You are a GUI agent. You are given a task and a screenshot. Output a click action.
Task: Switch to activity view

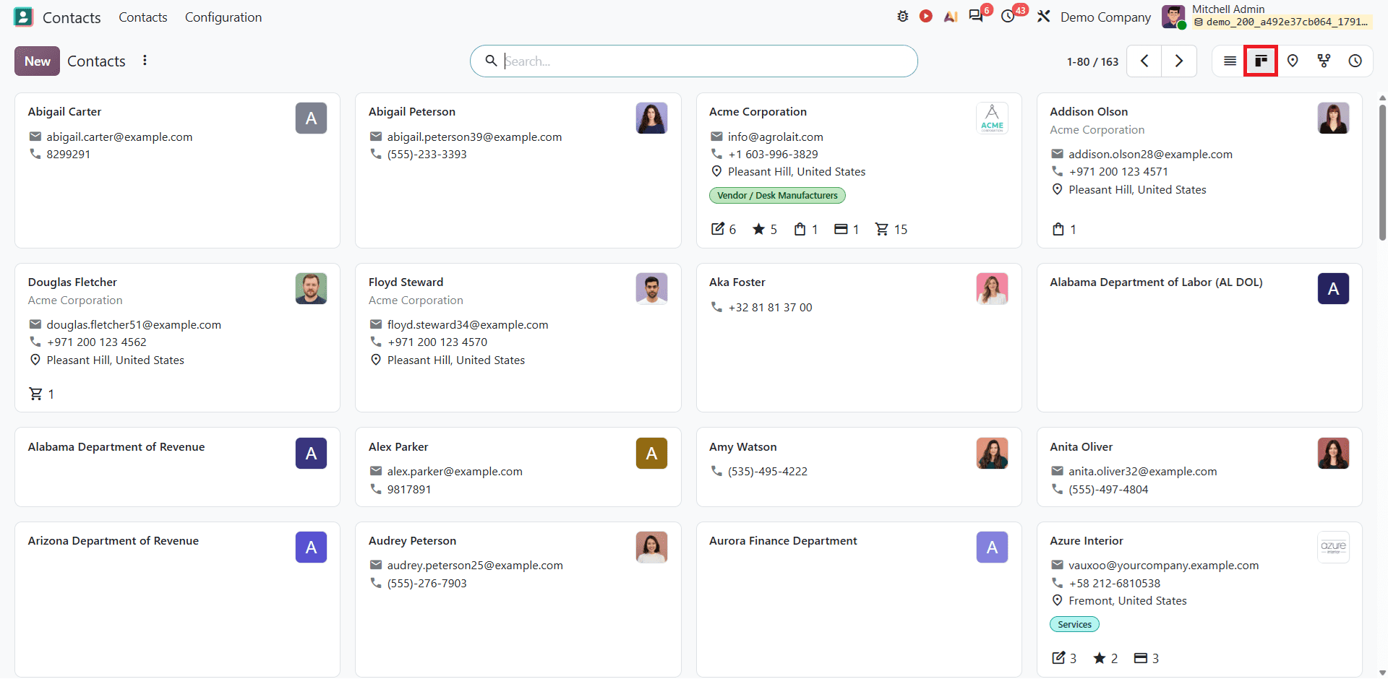coord(1355,61)
